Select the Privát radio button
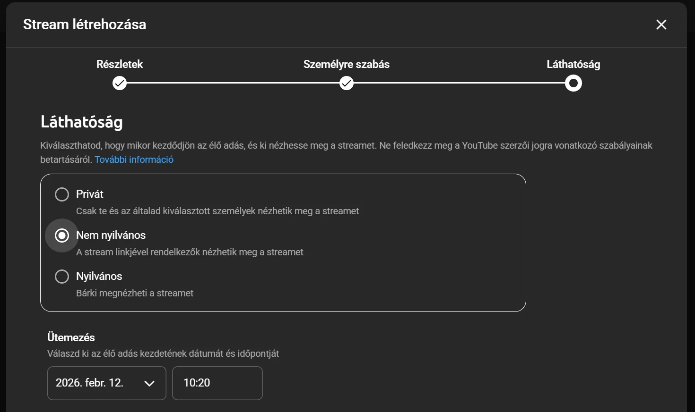 pyautogui.click(x=62, y=194)
